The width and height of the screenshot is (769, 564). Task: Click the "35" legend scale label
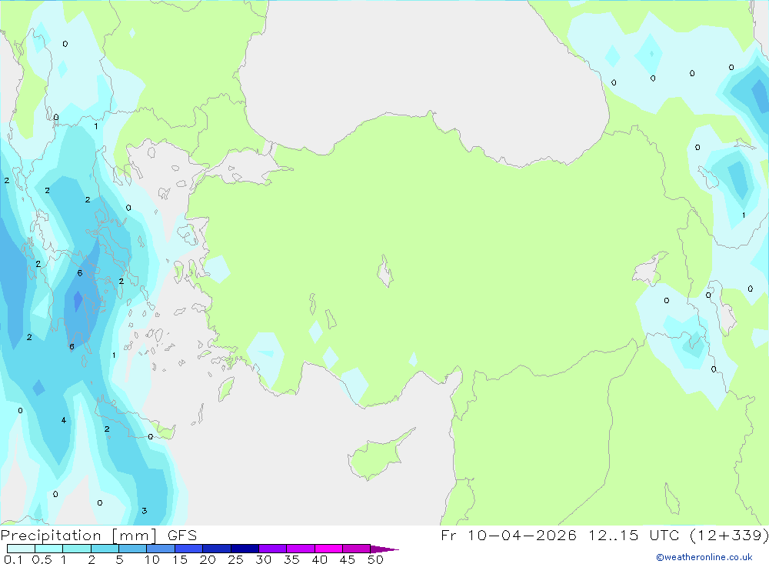coord(291,559)
